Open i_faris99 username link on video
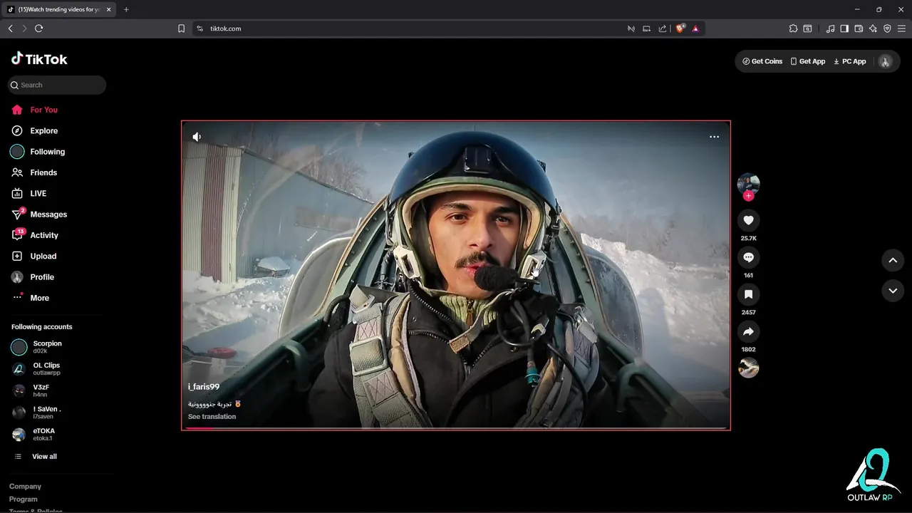 tap(204, 387)
